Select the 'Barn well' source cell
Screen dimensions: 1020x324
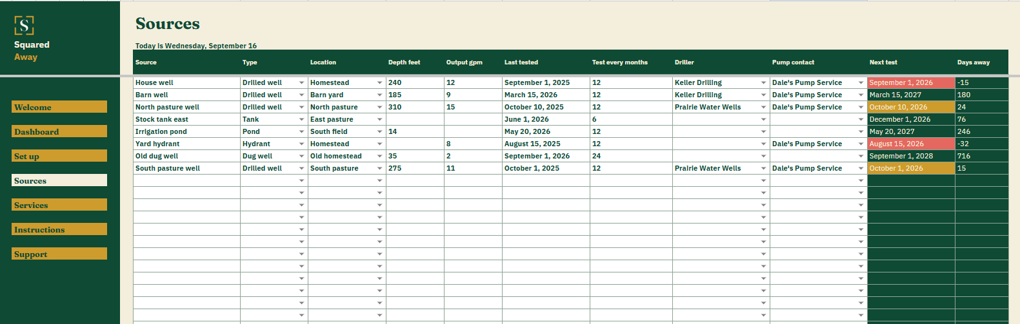186,95
